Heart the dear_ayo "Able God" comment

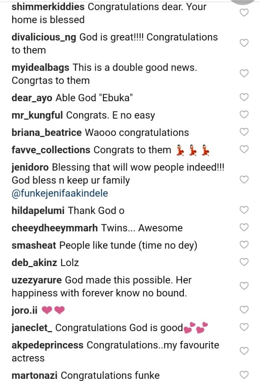[x=244, y=97]
